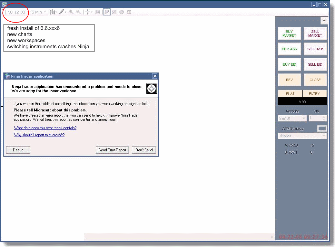335x247 pixels.
Task: Click the Don't Send button
Action: coord(144,150)
